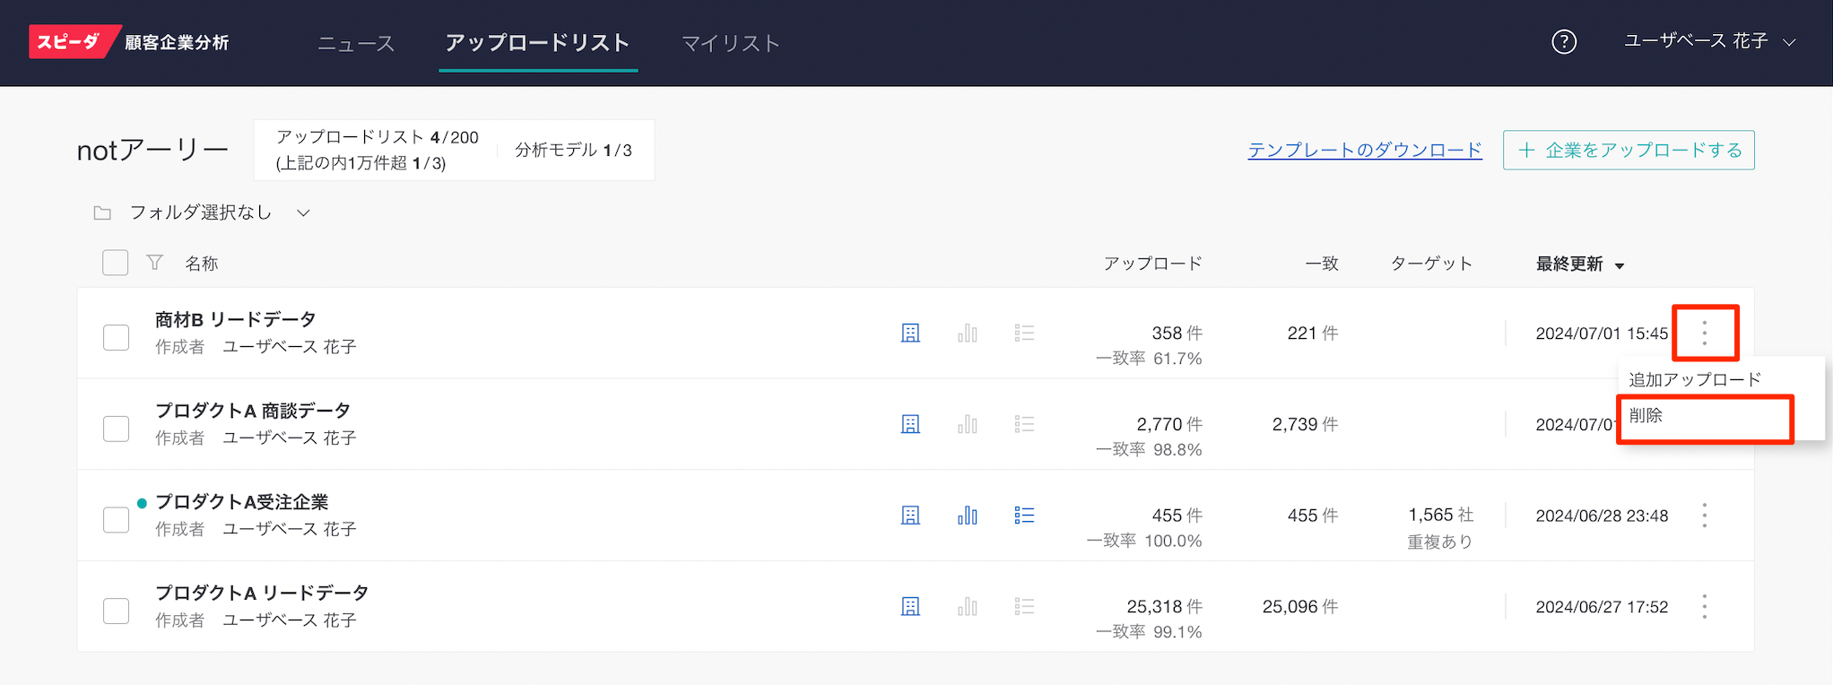Viewport: 1833px width, 685px height.
Task: Switch to the マイリスト tab
Action: click(730, 43)
